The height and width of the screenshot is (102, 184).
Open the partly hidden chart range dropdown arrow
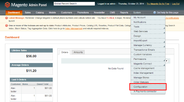point(167,61)
